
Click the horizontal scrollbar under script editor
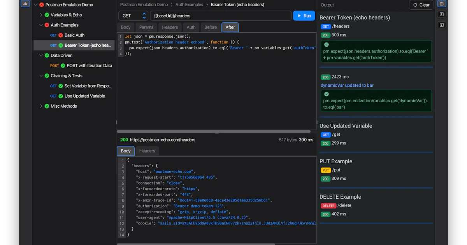click(x=214, y=131)
